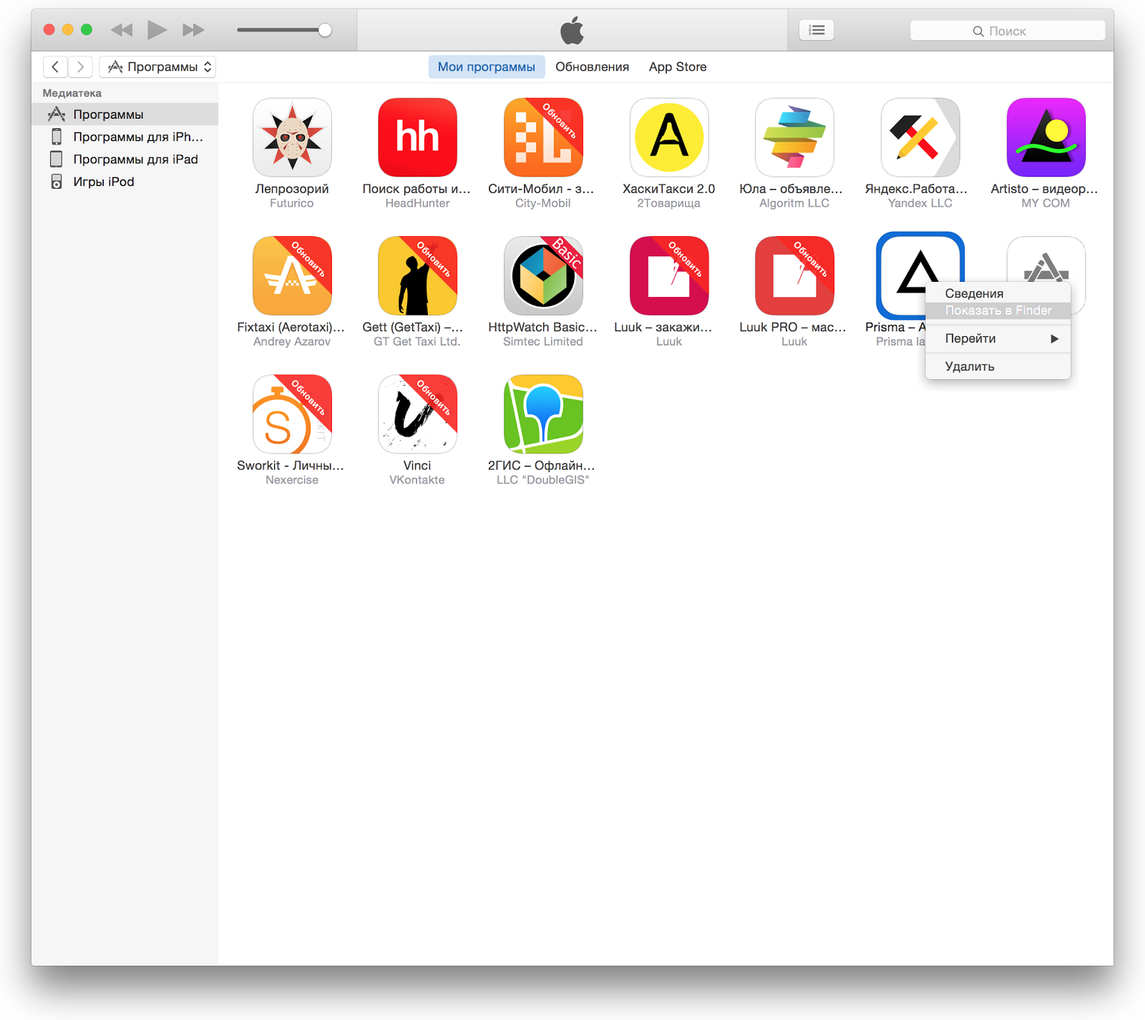The image size is (1145, 1020).
Task: Choose Показать в Finder menu item
Action: 998,310
